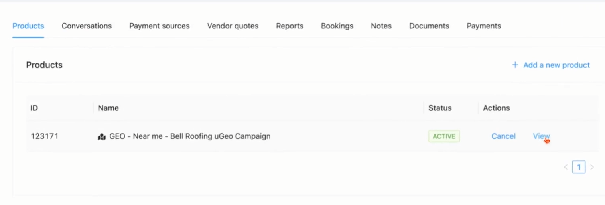Click the ACTIVE status badge
The height and width of the screenshot is (205, 605).
click(x=444, y=136)
